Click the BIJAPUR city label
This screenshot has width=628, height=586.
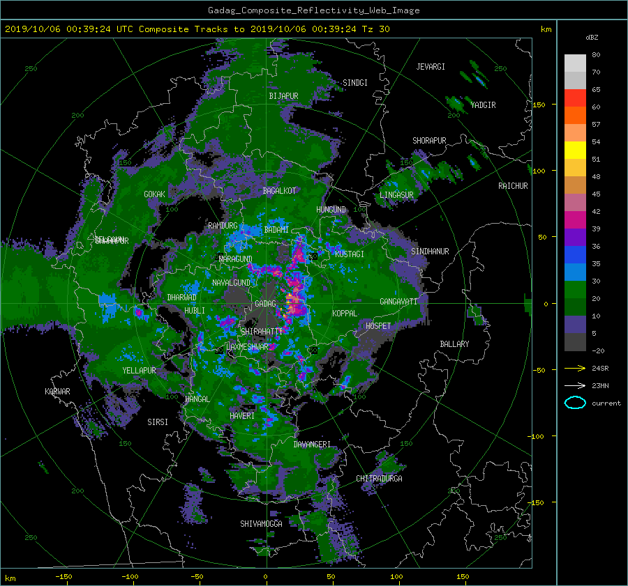tap(283, 96)
